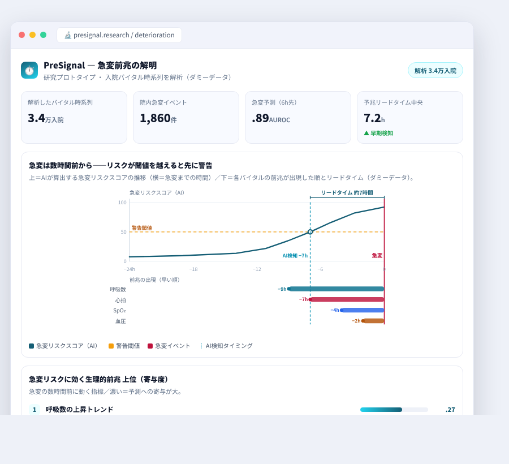Toggle the red 急変イベント legend swatch

pyautogui.click(x=150, y=346)
